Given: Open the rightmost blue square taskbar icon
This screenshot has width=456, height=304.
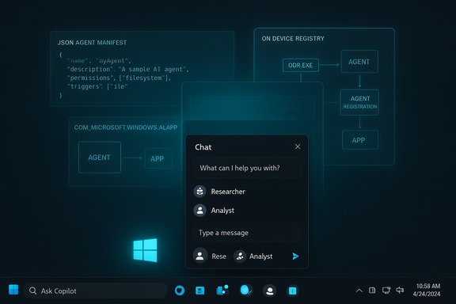Looking at the screenshot, I should (x=293, y=291).
